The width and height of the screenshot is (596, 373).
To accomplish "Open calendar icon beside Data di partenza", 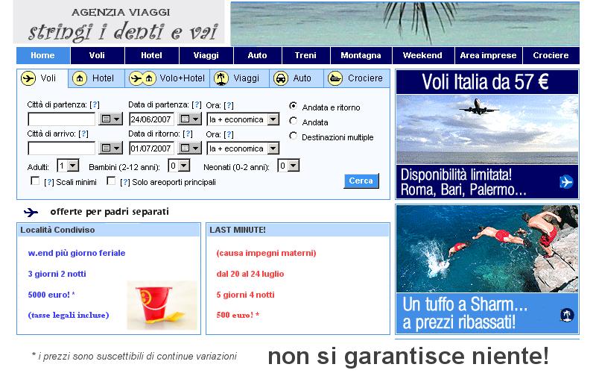I will 190,119.
